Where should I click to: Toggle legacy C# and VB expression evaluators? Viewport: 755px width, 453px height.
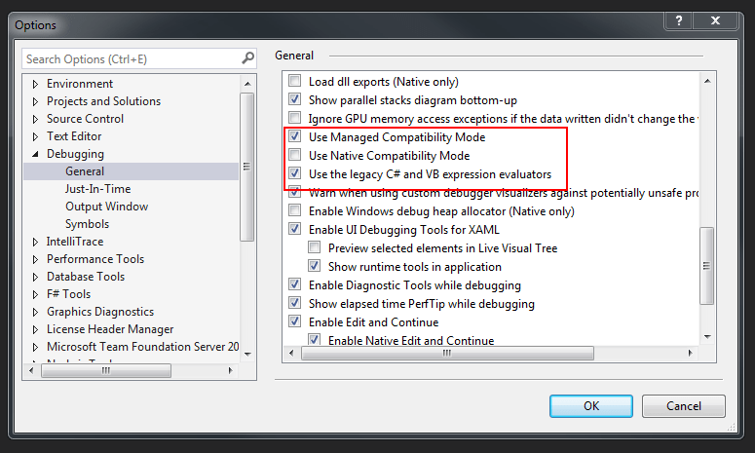click(295, 174)
